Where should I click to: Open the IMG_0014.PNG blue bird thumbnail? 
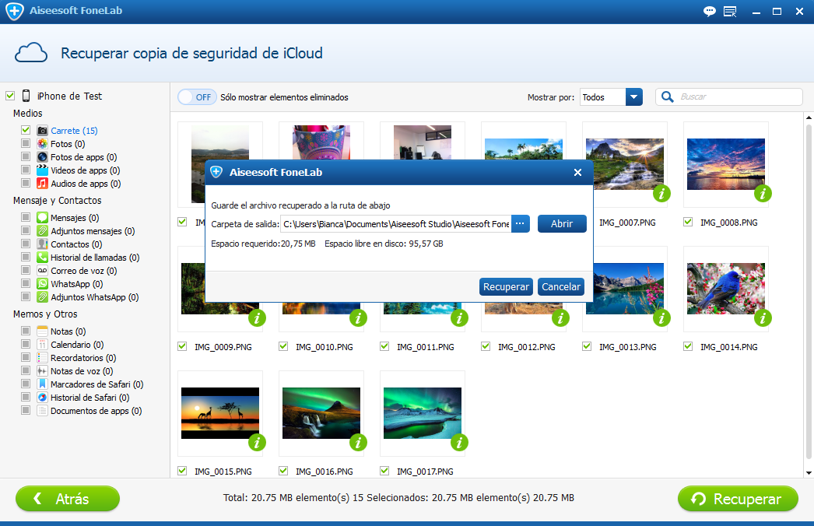(726, 288)
